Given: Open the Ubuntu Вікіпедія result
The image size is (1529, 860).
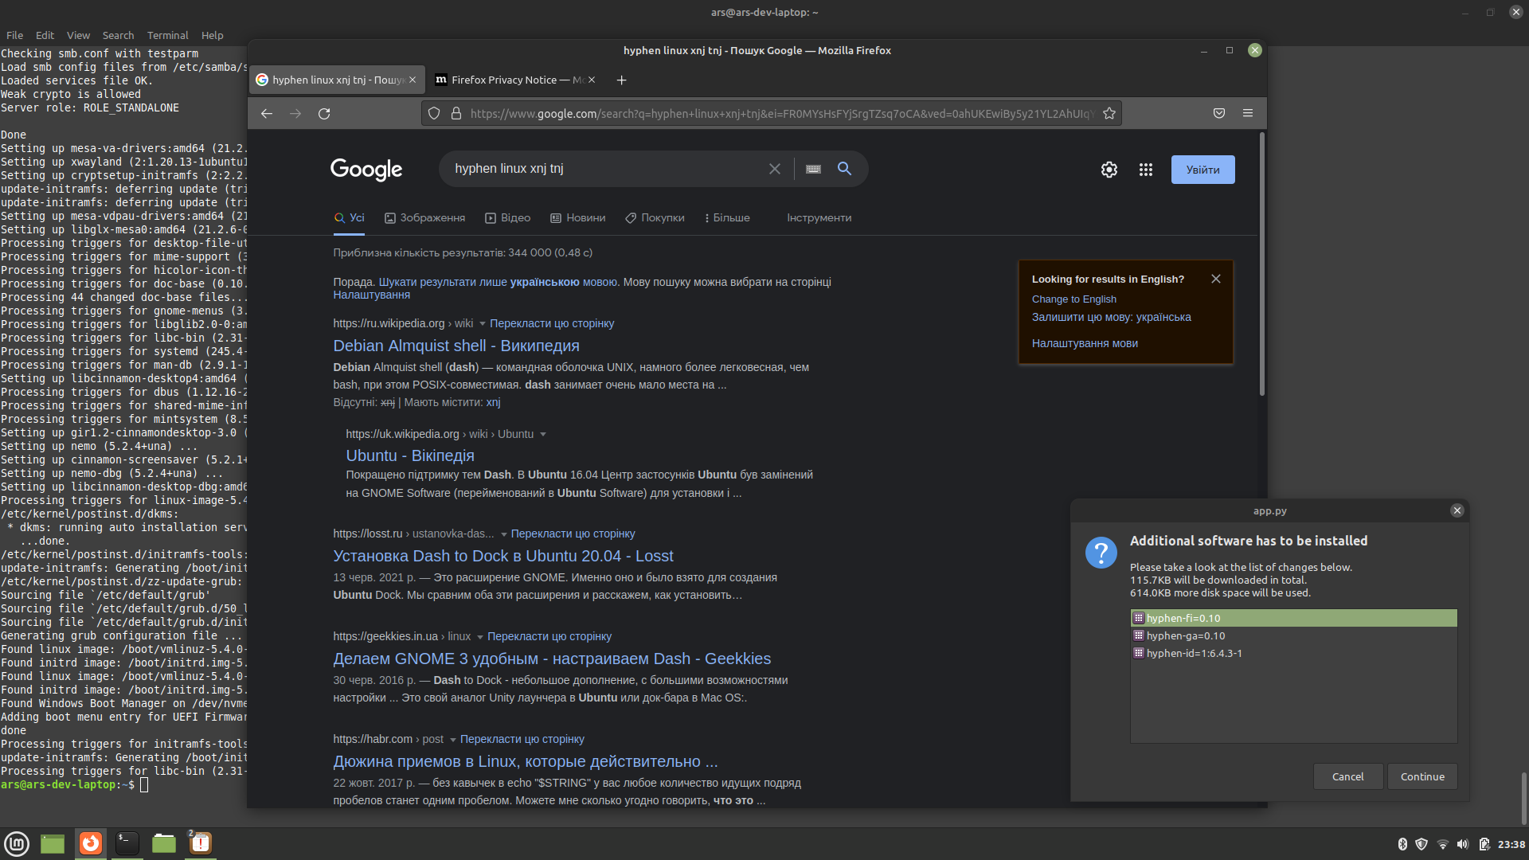Looking at the screenshot, I should click(410, 455).
